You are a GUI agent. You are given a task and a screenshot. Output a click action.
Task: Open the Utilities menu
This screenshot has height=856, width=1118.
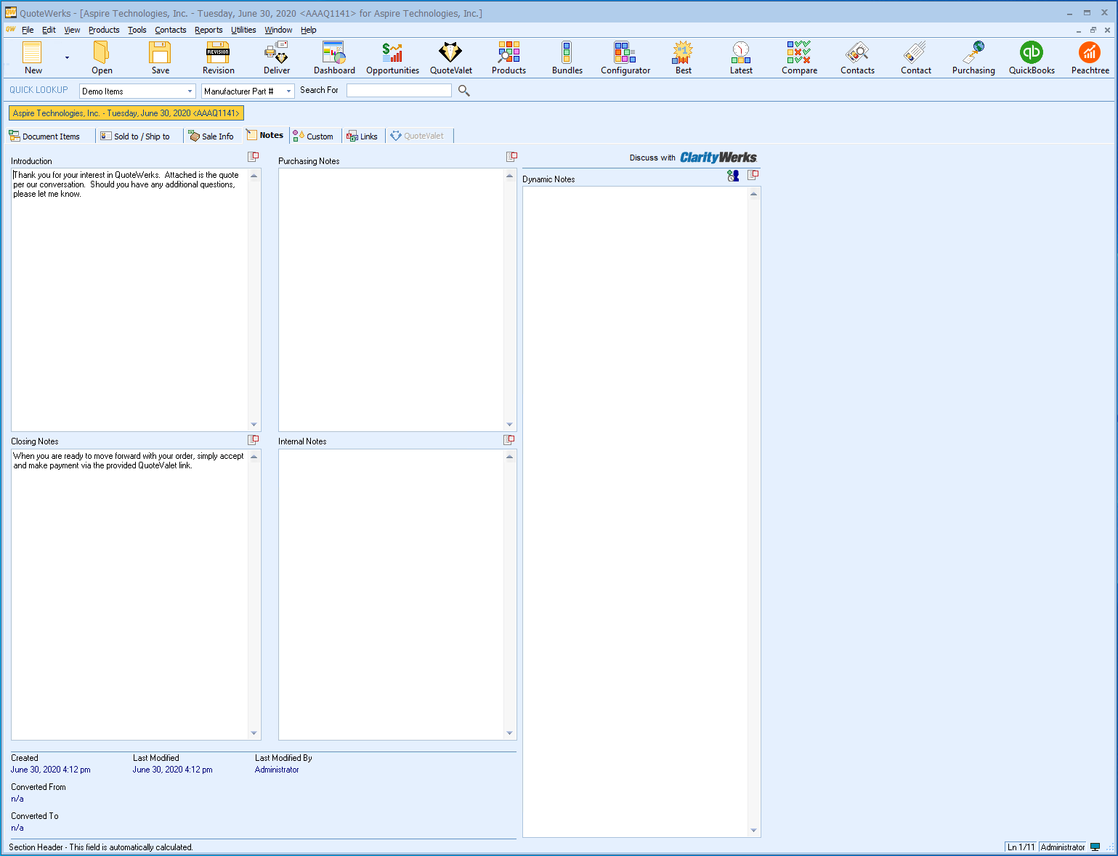pos(243,30)
